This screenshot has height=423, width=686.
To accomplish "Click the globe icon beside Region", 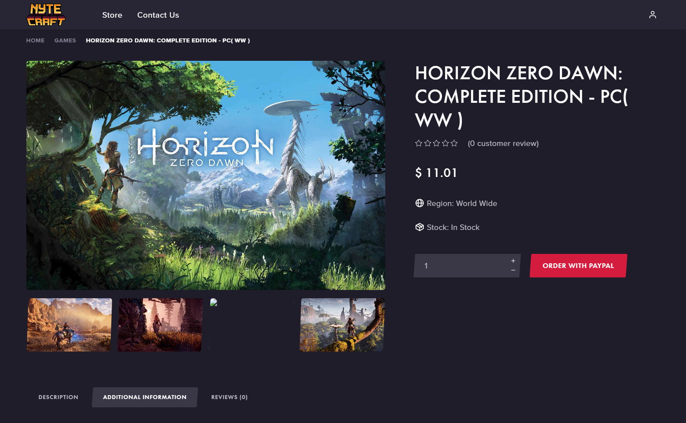I will pos(419,203).
